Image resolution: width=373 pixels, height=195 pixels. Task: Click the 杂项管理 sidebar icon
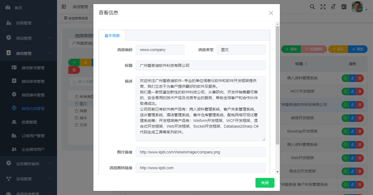(9, 179)
